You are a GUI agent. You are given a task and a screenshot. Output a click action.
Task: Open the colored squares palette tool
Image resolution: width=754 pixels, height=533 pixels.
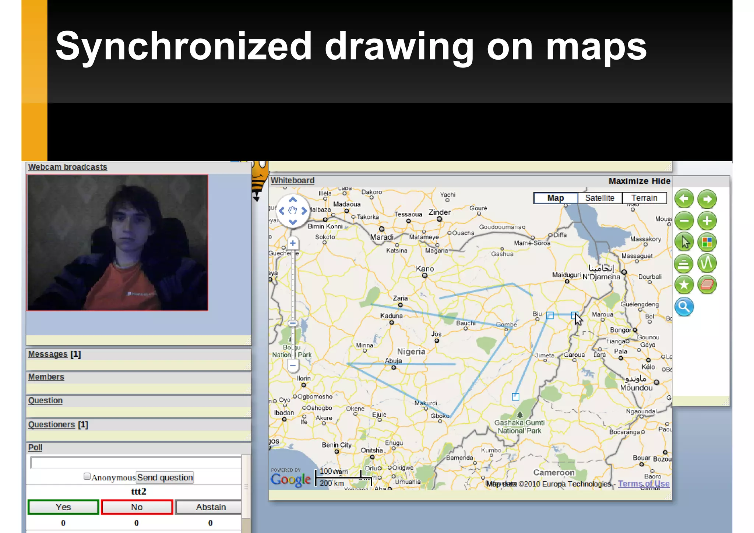[707, 242]
